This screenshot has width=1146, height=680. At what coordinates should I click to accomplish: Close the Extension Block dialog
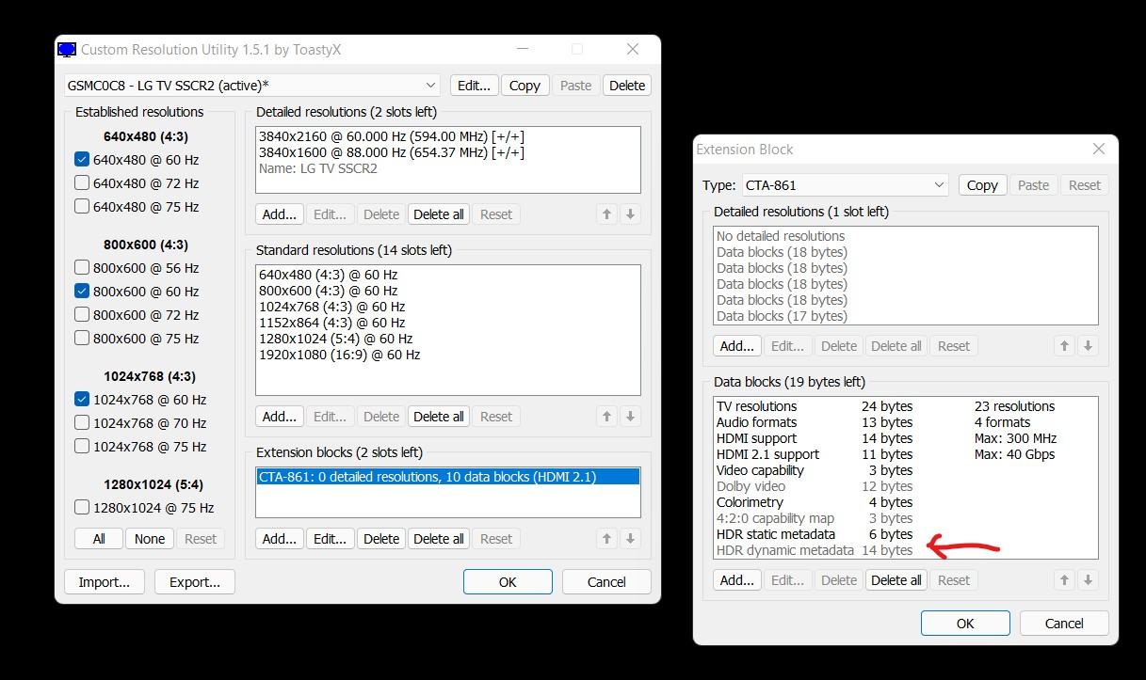1098,149
